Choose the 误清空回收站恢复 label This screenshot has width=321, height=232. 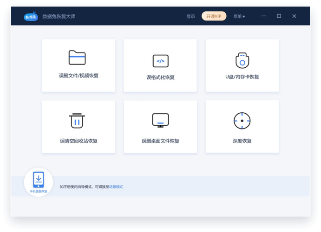[x=79, y=141]
